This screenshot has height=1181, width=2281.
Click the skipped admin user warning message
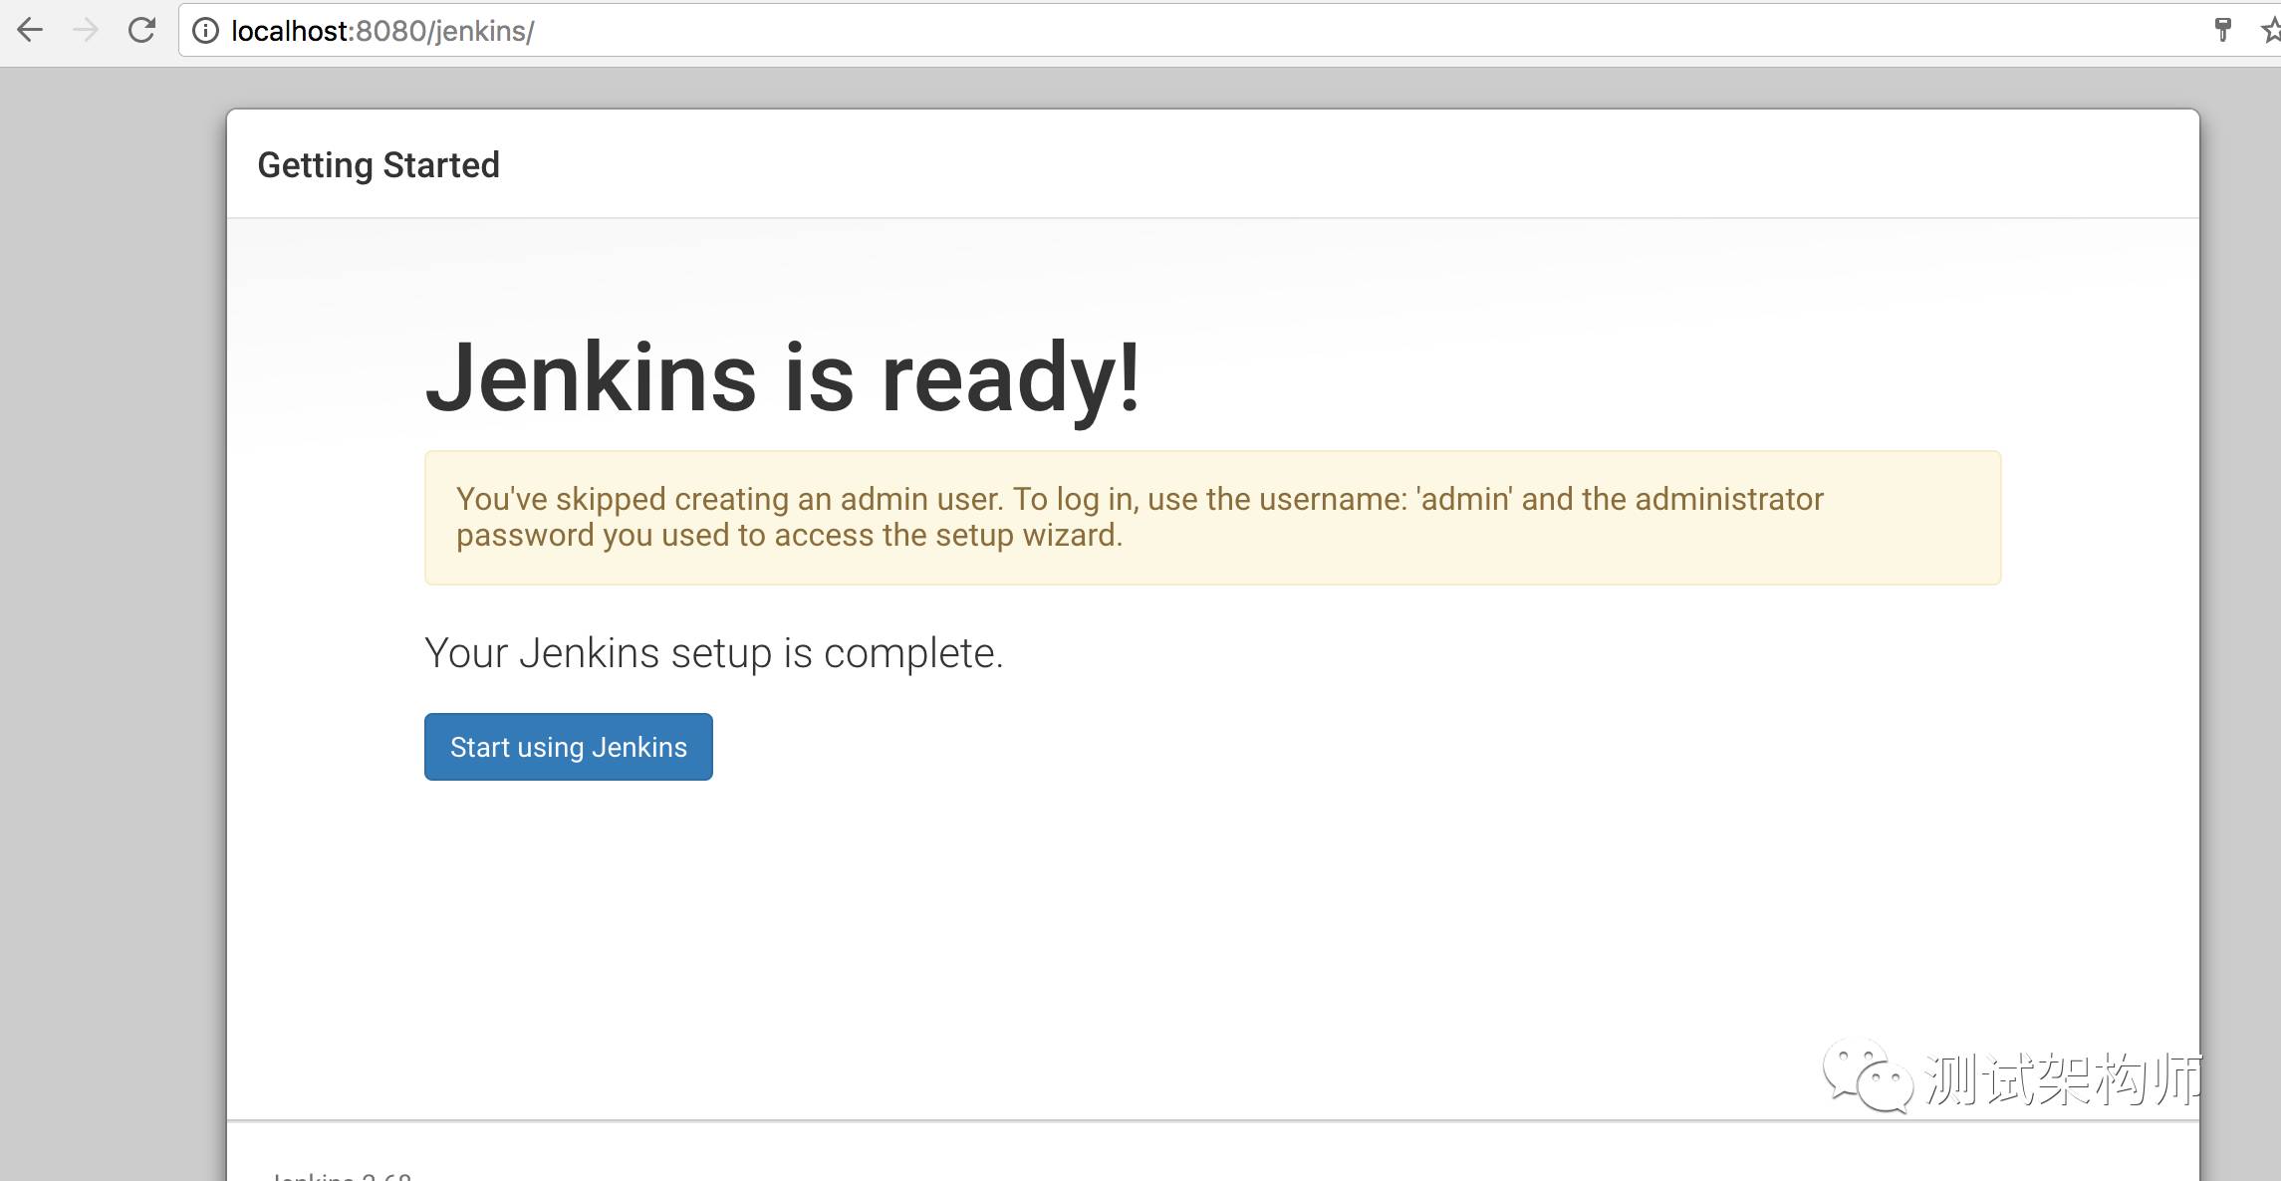[x=1212, y=518]
